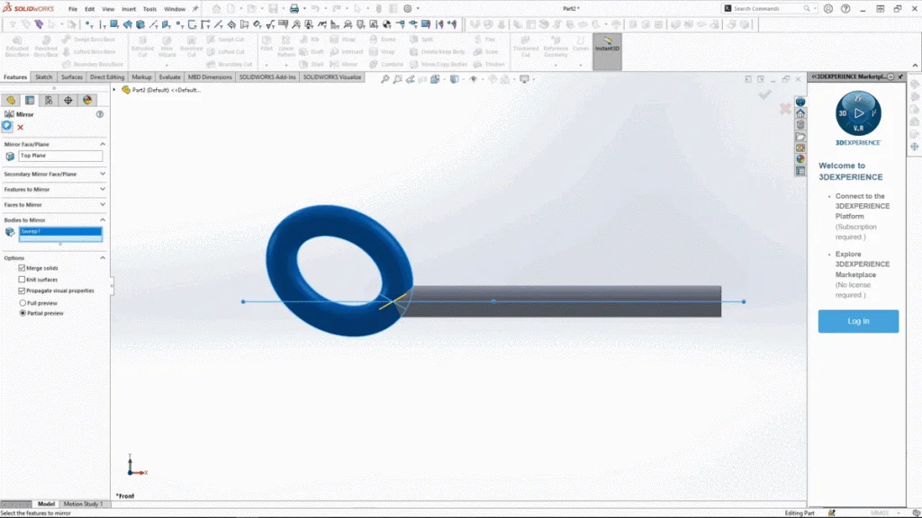The height and width of the screenshot is (518, 922).
Task: Cancel the Mirror feature with red X
Action: pyautogui.click(x=21, y=127)
